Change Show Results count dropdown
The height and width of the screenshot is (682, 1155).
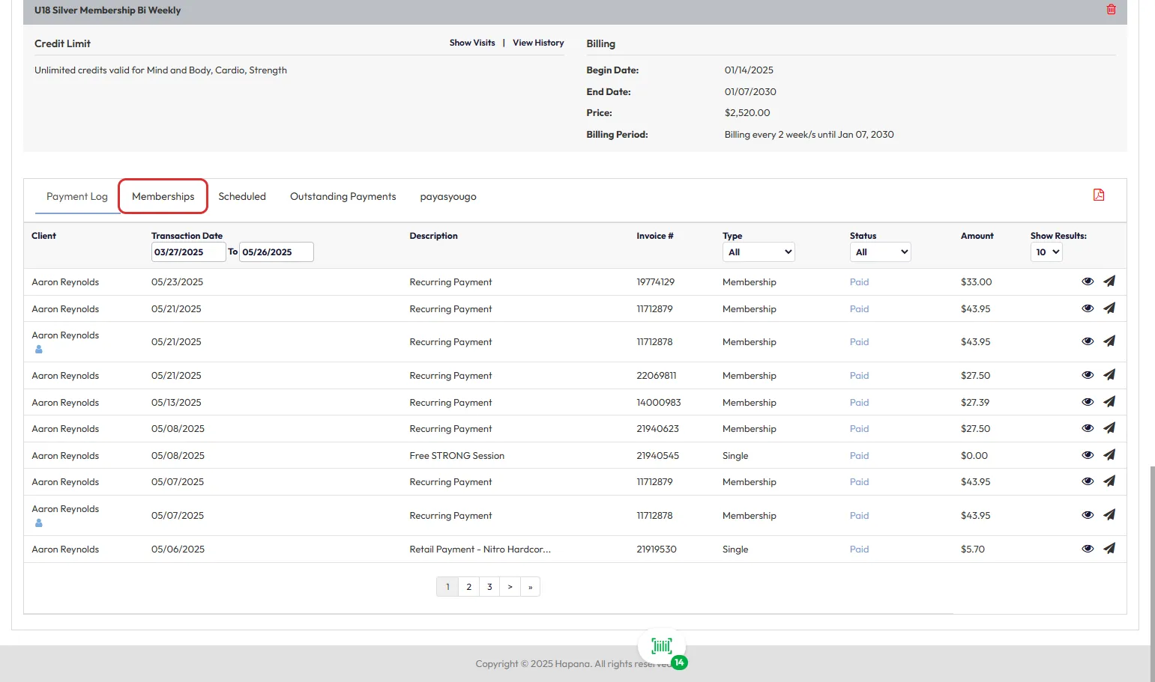pos(1046,252)
